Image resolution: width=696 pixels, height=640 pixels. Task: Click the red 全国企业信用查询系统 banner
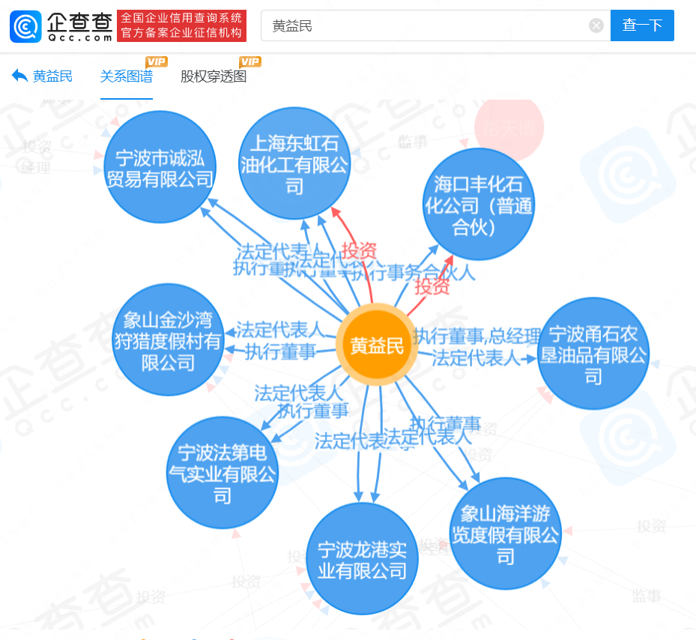[x=181, y=25]
